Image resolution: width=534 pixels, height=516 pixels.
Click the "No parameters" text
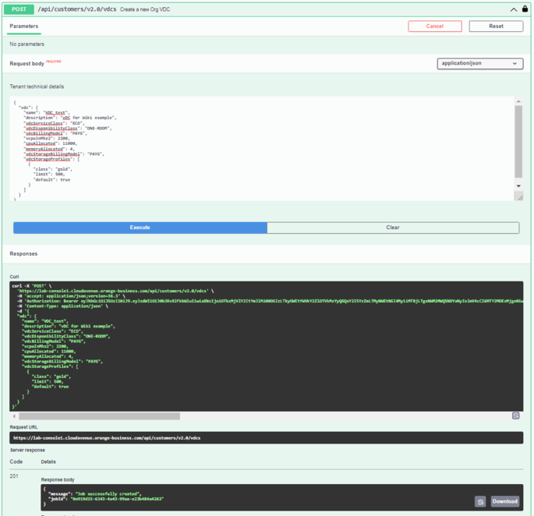tap(27, 44)
